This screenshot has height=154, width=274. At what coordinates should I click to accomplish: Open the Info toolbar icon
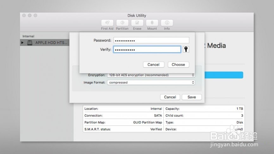click(167, 23)
